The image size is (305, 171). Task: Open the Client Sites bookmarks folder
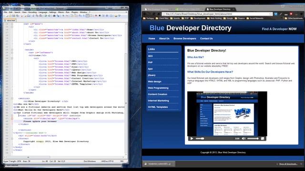[x=162, y=19]
